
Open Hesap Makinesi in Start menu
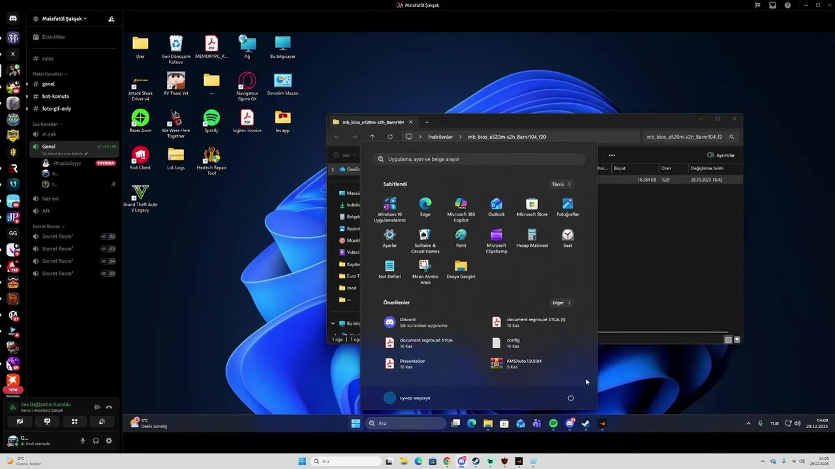point(532,238)
